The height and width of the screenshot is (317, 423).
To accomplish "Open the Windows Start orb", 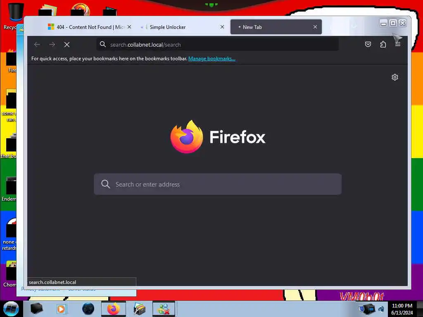I will click(11, 309).
